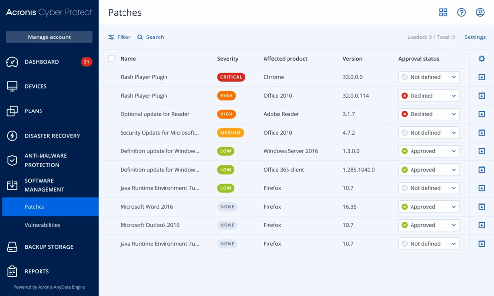Click install icon for Security Update row
Viewport: 494px width, 296px height.
[x=481, y=133]
